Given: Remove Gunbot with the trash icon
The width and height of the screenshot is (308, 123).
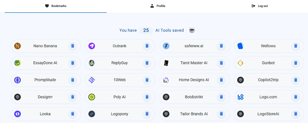Looking at the screenshot, I should (x=296, y=63).
